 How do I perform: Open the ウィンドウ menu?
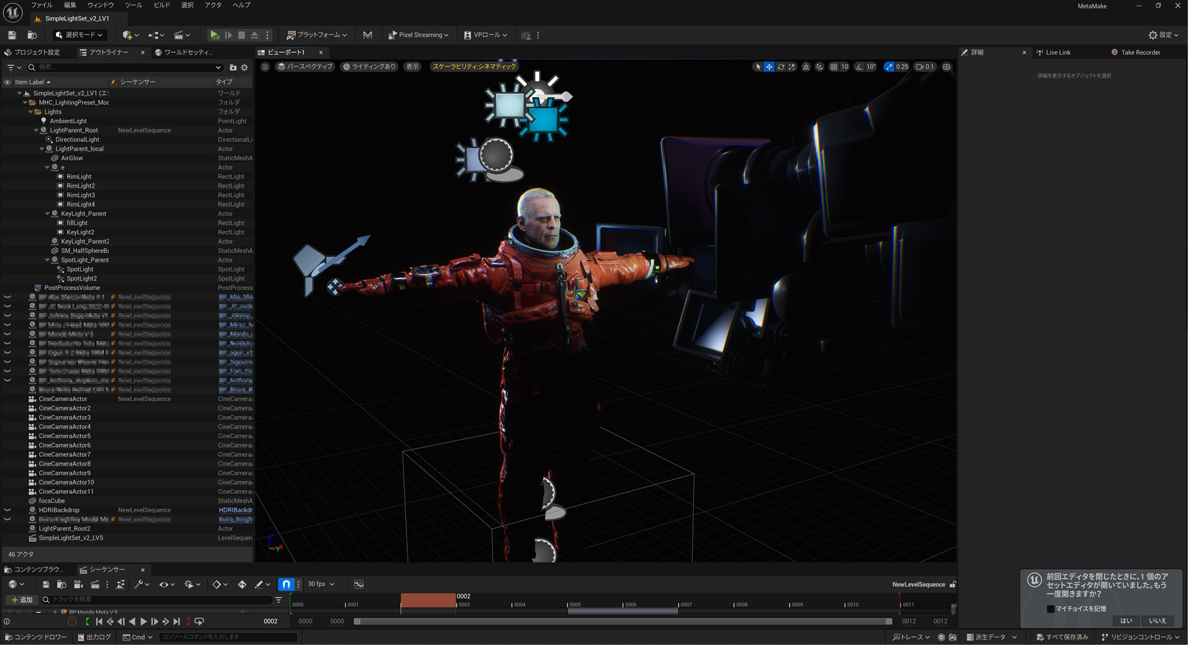pyautogui.click(x=101, y=5)
